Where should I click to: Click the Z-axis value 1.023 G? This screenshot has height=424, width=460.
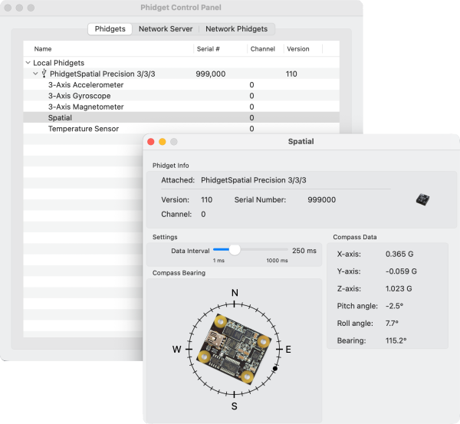coord(399,289)
